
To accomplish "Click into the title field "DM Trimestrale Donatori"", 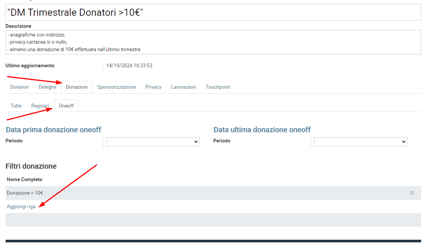I will (213, 12).
